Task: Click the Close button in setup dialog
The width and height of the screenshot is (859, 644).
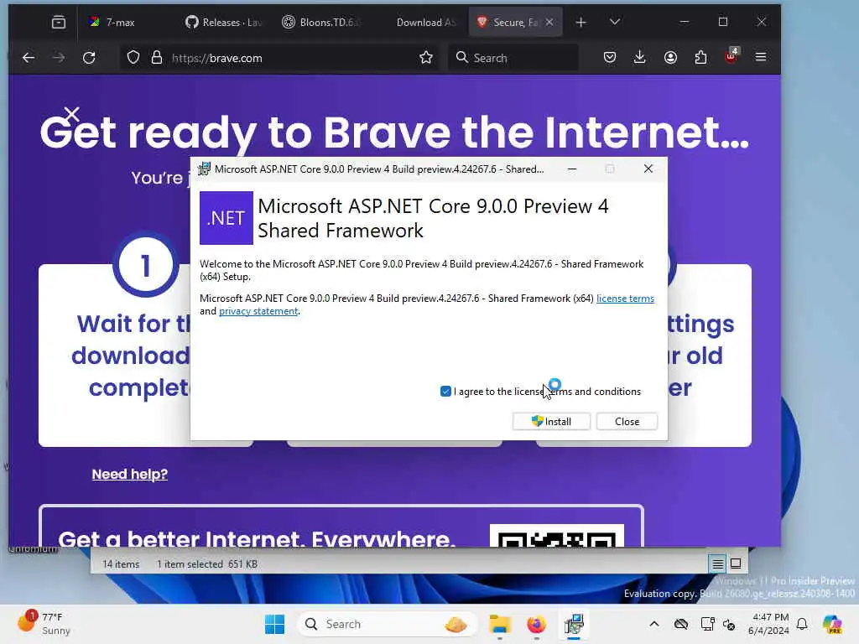Action: 627,422
